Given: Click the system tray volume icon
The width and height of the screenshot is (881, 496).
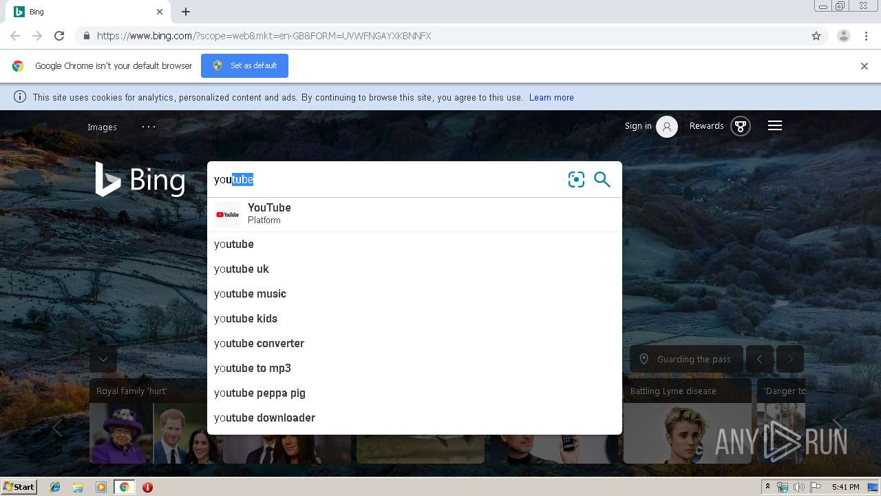Looking at the screenshot, I should (x=798, y=487).
